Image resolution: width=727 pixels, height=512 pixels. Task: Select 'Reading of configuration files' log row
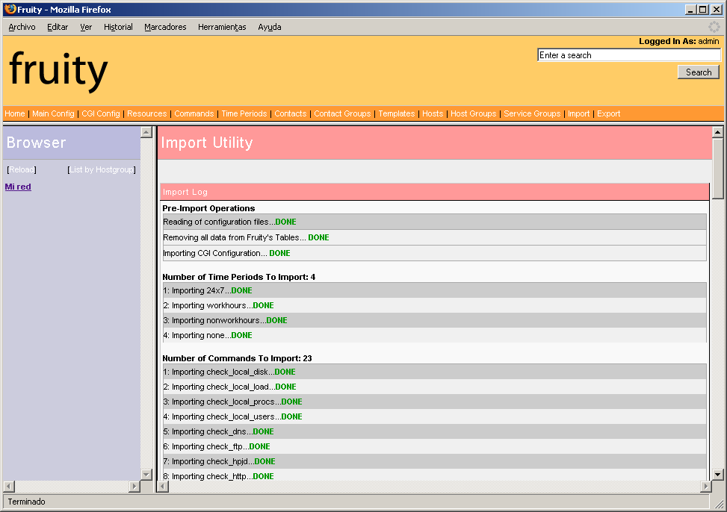click(x=434, y=222)
